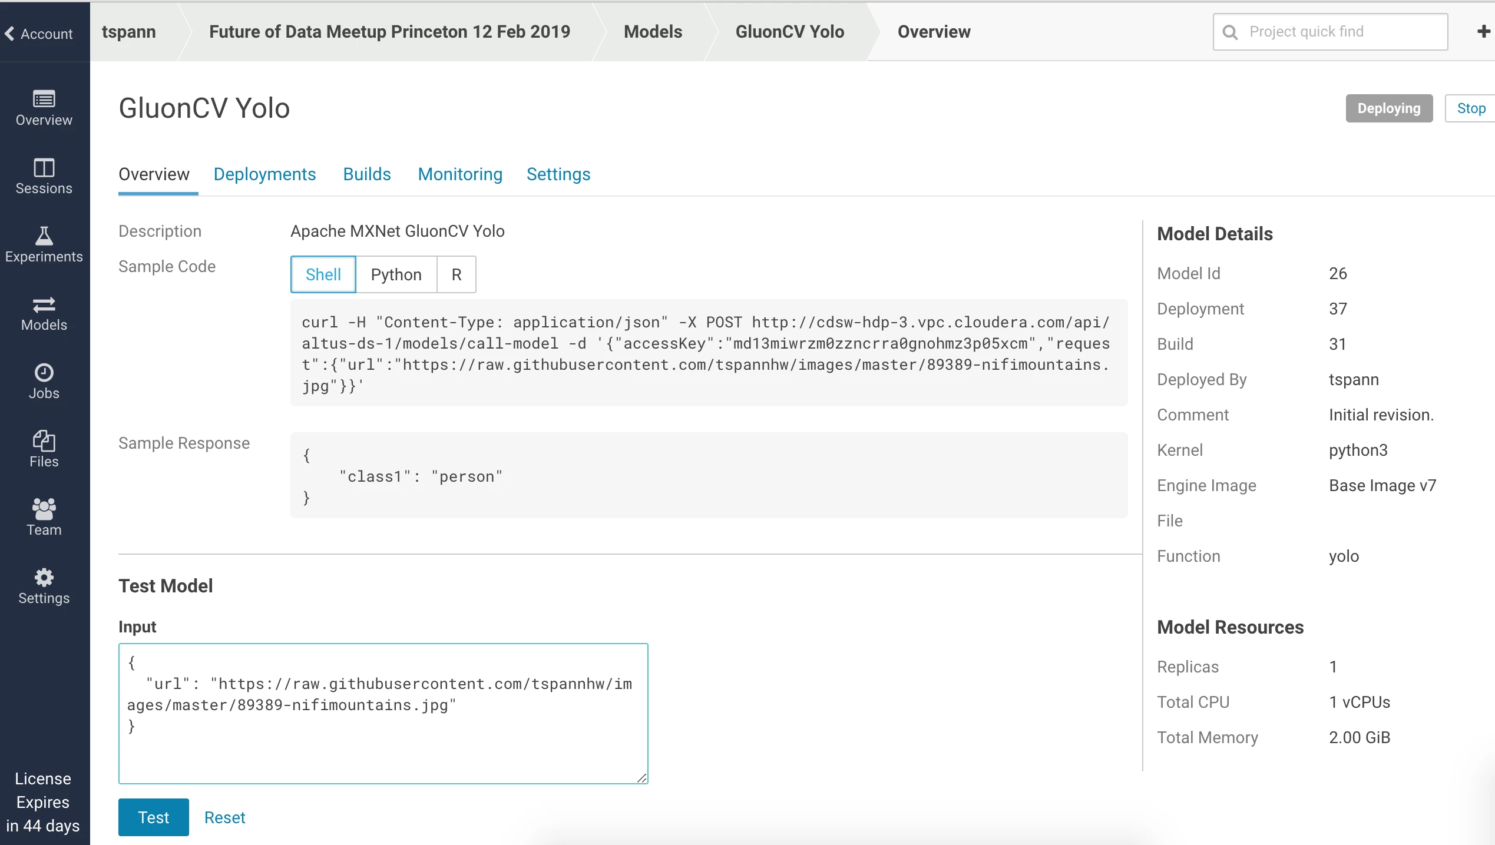Switch to the Builds tab

click(x=367, y=174)
